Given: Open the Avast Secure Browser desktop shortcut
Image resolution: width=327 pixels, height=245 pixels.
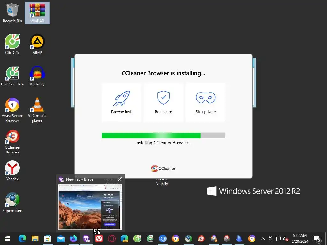Looking at the screenshot, I should click(x=12, y=110).
